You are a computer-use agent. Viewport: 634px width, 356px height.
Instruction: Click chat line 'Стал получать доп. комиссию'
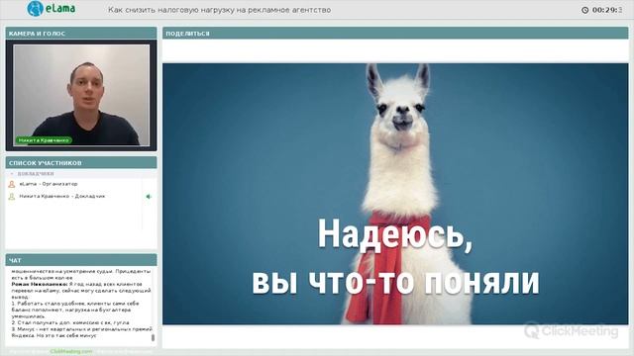click(x=70, y=322)
